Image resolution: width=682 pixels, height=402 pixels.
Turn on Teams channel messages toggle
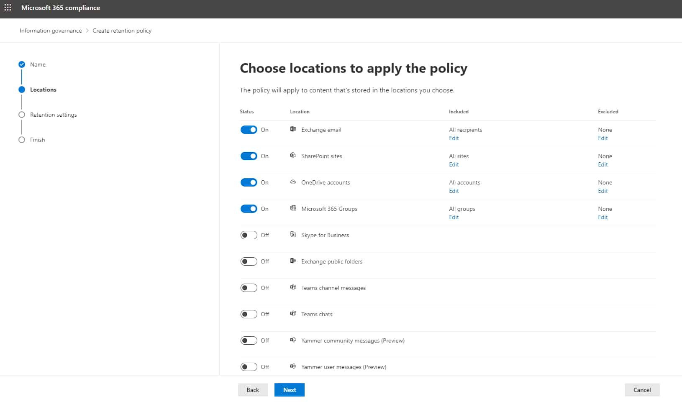pyautogui.click(x=249, y=288)
